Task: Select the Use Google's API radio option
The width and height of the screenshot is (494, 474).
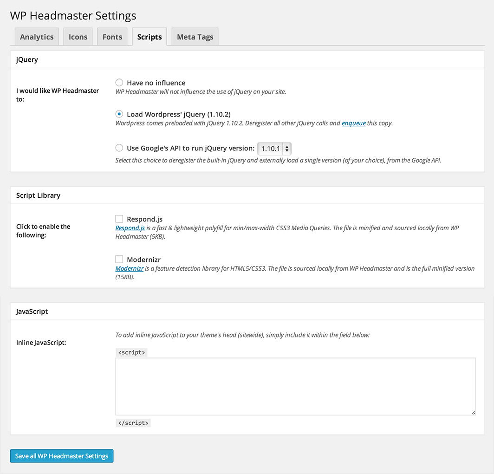Action: point(119,148)
